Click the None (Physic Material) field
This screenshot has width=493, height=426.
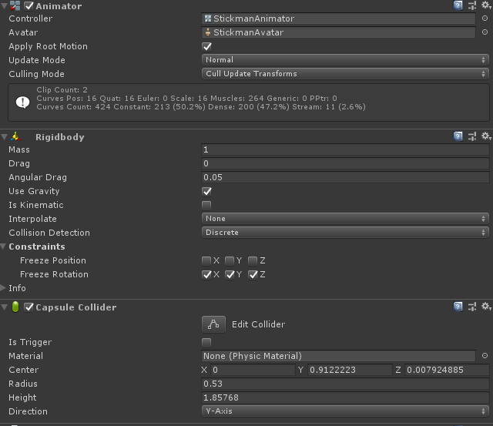click(338, 356)
